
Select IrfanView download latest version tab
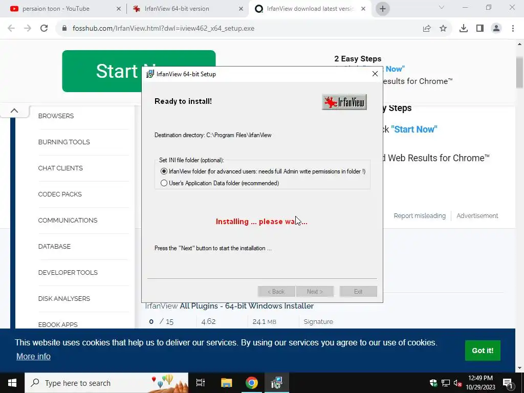point(310,9)
